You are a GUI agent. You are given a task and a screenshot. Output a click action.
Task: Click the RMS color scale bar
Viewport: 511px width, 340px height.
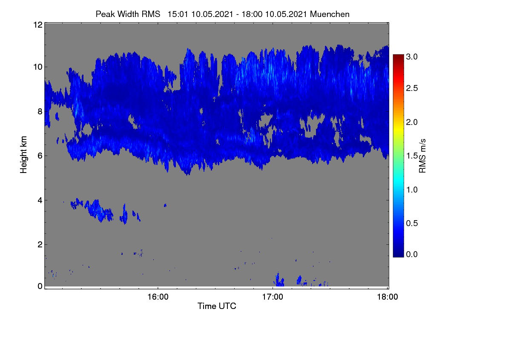398,156
